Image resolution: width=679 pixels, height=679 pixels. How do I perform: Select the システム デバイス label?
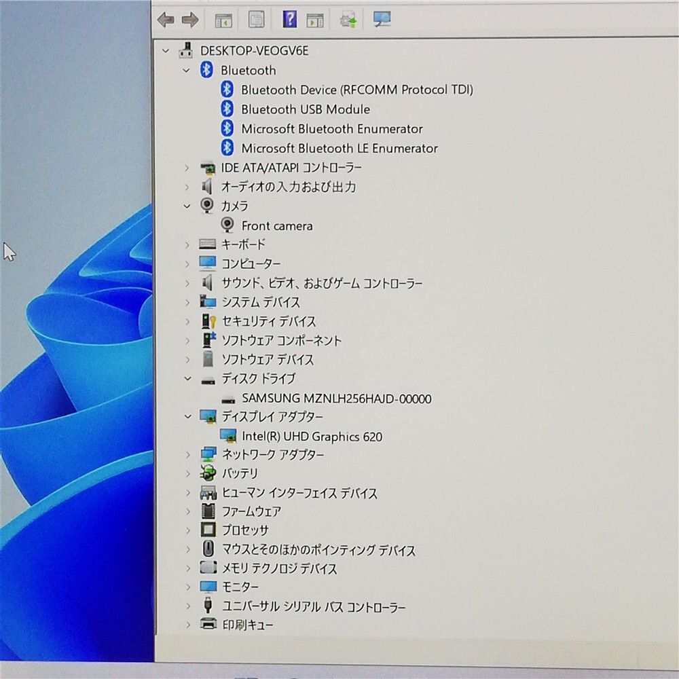(261, 302)
